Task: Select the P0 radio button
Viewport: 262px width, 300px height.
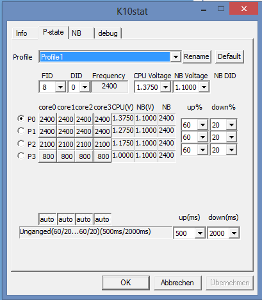Action: pos(20,119)
